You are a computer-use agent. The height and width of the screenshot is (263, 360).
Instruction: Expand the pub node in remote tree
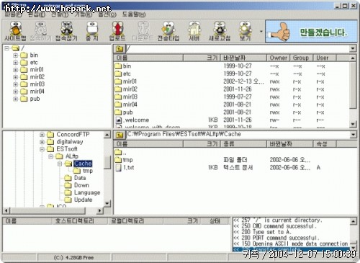pyautogui.click(x=16, y=99)
